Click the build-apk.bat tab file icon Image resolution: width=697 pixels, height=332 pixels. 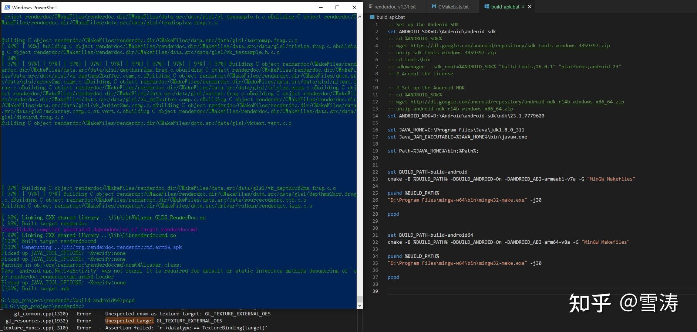click(x=487, y=7)
